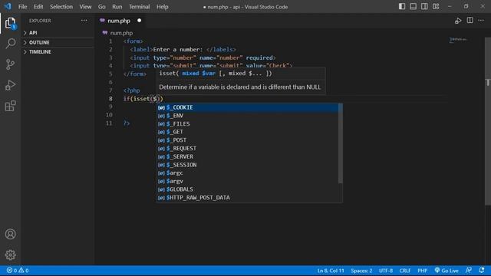Split the editor to the right
Screen dimensions: 491x276
tap(470, 21)
